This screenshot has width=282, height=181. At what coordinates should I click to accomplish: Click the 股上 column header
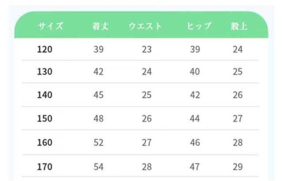click(239, 26)
